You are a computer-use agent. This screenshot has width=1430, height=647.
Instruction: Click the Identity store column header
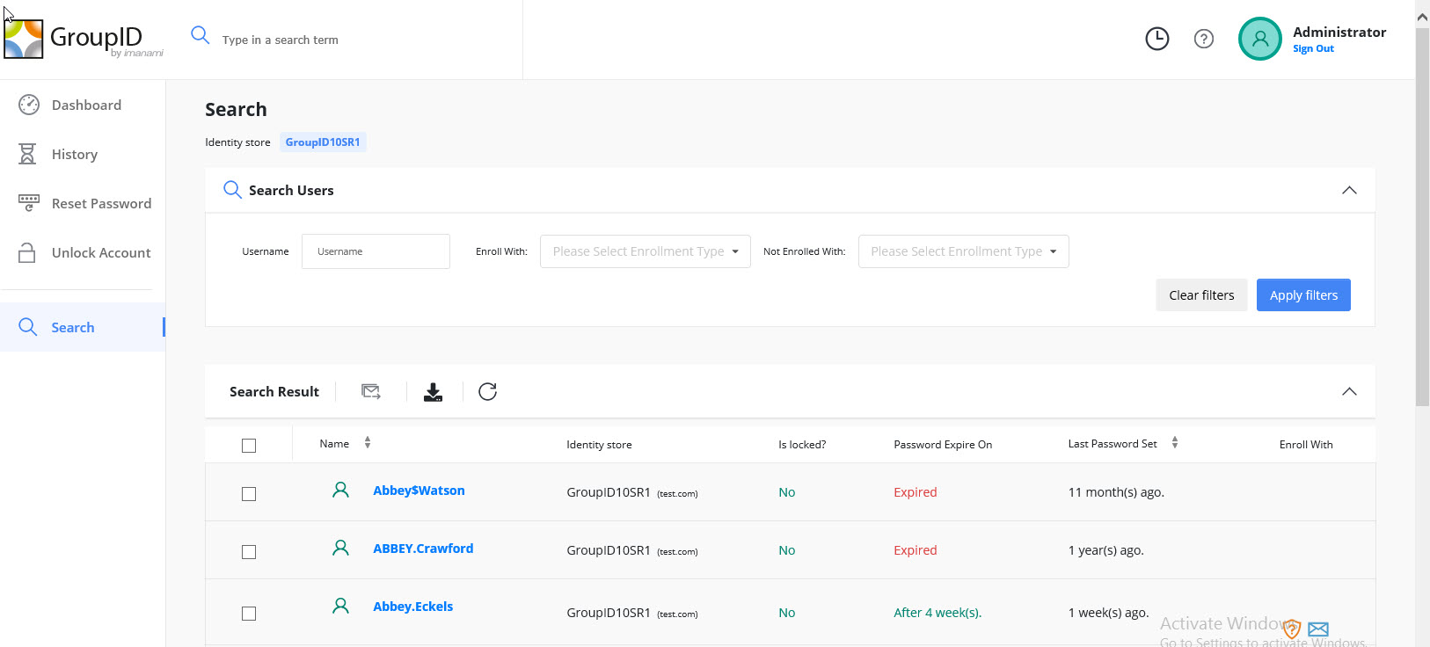pos(599,445)
